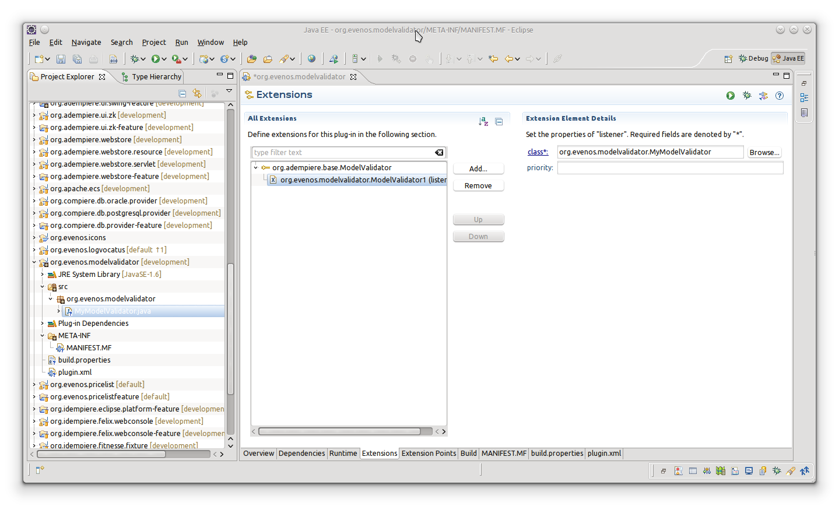This screenshot has width=839, height=506.
Task: Click the priority input field
Action: point(670,168)
